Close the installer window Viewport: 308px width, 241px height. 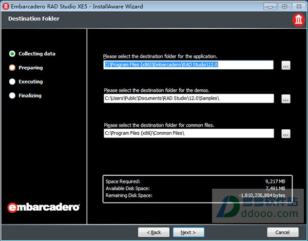click(x=299, y=7)
